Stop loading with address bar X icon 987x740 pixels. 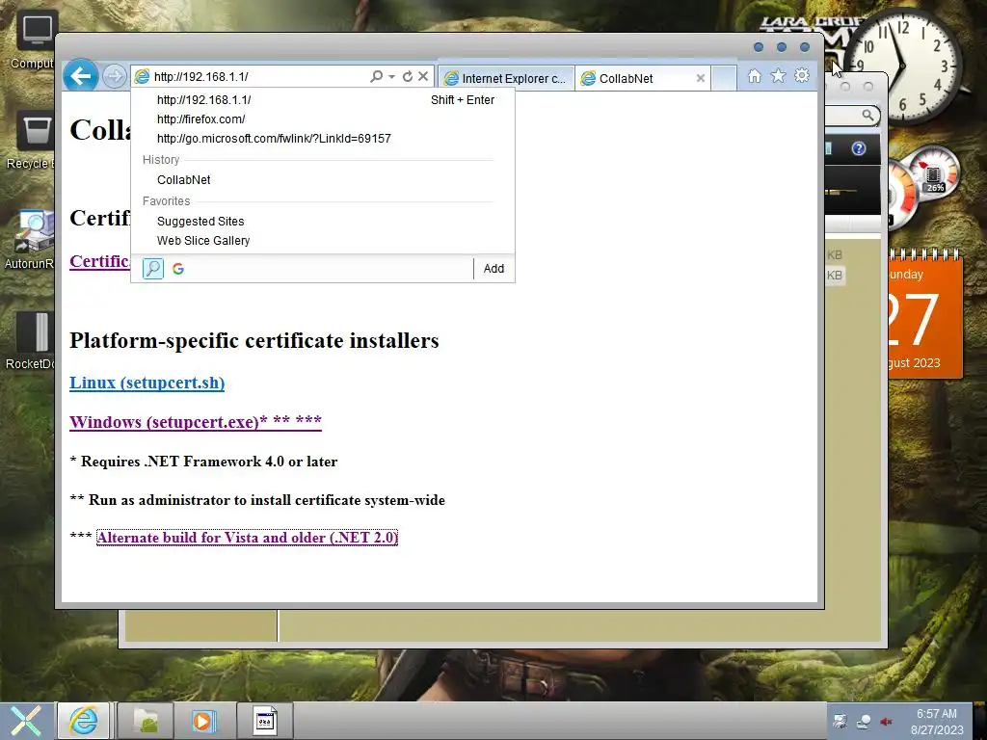pyautogui.click(x=423, y=76)
